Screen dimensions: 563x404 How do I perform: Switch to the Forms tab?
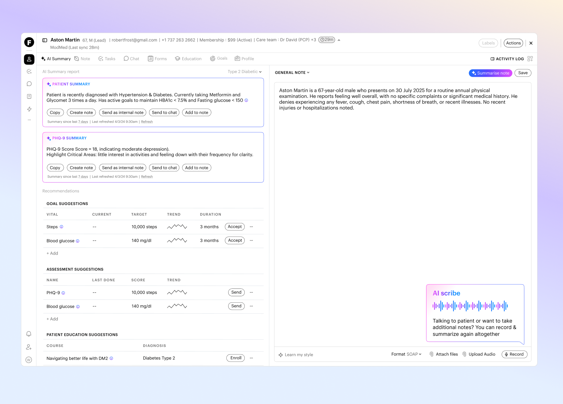tap(157, 59)
